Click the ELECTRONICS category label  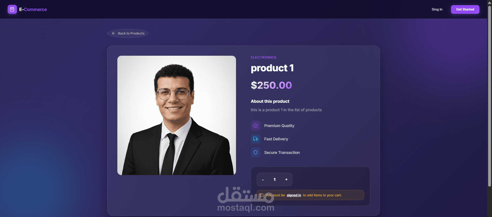click(x=263, y=58)
